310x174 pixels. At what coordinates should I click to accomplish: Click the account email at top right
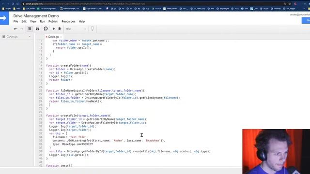300,14
